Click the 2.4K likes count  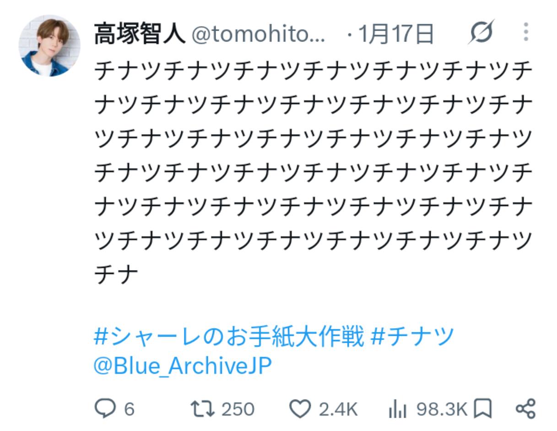338,409
